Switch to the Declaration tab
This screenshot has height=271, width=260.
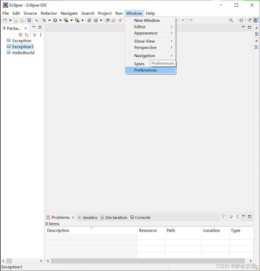point(114,217)
